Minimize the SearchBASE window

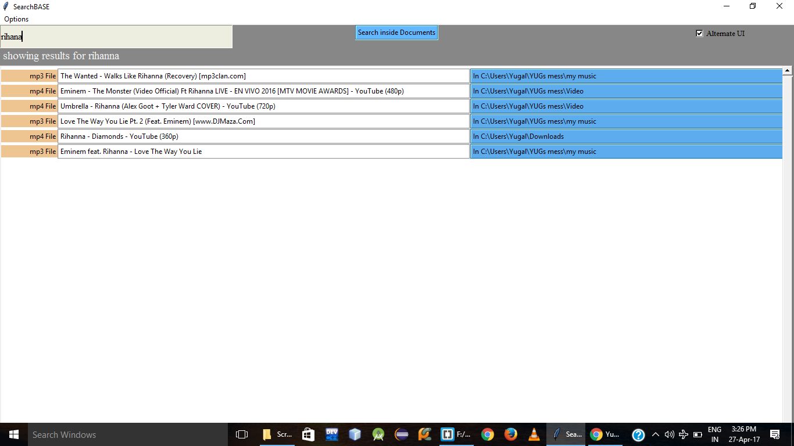(727, 6)
